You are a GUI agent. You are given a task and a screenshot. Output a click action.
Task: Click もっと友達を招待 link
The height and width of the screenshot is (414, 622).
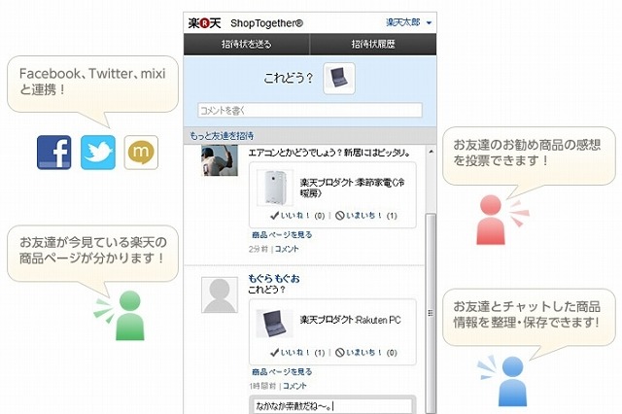222,136
